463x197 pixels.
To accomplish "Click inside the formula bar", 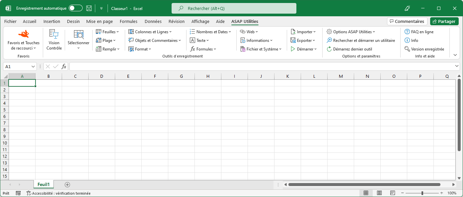I will coord(232,66).
